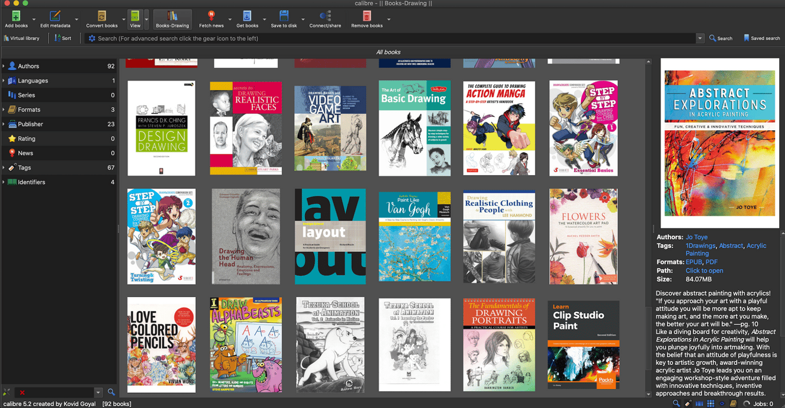The width and height of the screenshot is (785, 408).
Task: Click the jobs spinner icon in status bar
Action: [746, 404]
